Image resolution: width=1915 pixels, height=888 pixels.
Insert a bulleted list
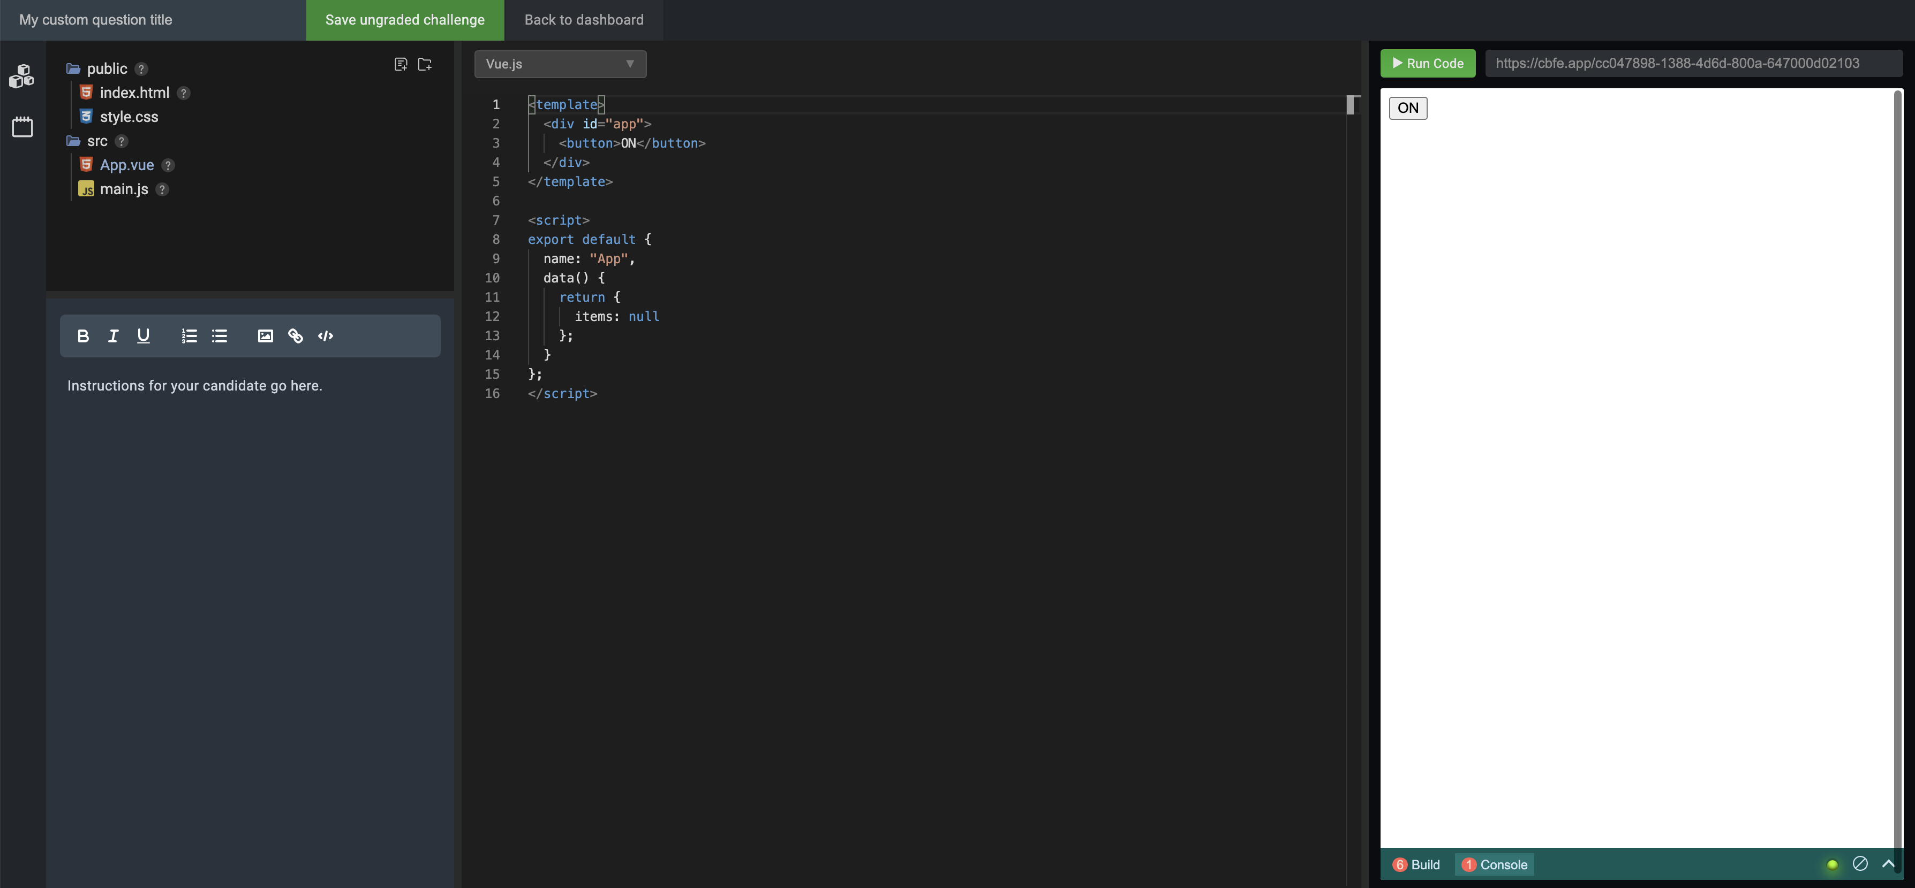click(x=220, y=336)
